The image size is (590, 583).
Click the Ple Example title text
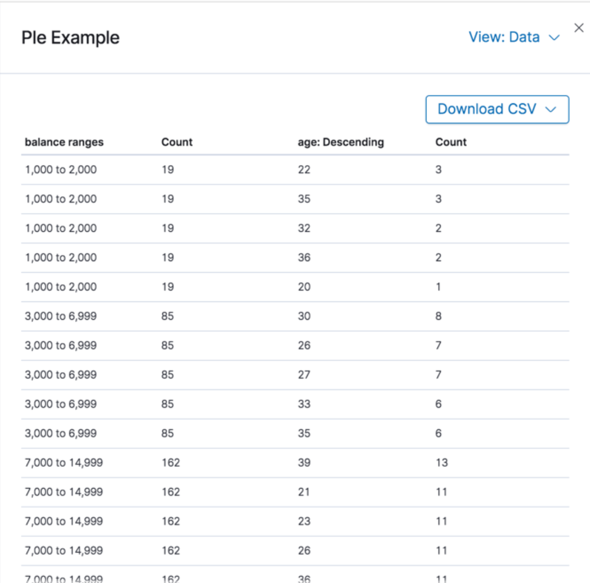click(x=70, y=38)
